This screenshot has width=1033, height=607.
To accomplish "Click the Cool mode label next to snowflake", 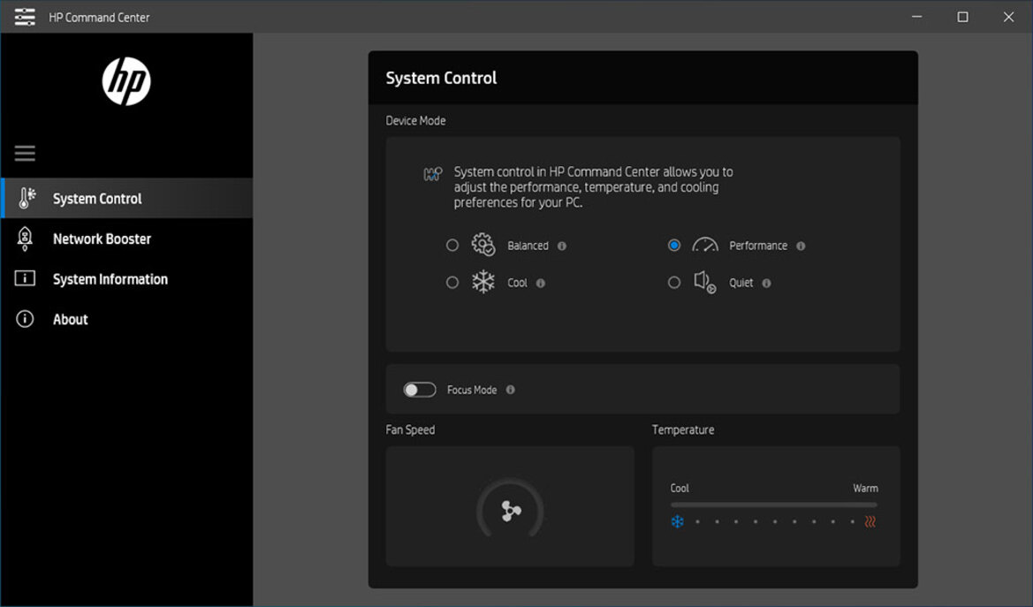I will pos(517,283).
